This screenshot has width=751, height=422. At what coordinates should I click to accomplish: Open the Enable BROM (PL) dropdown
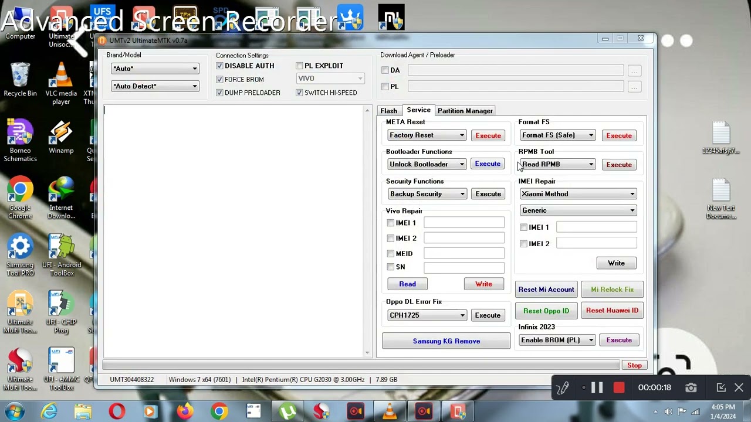pos(557,340)
